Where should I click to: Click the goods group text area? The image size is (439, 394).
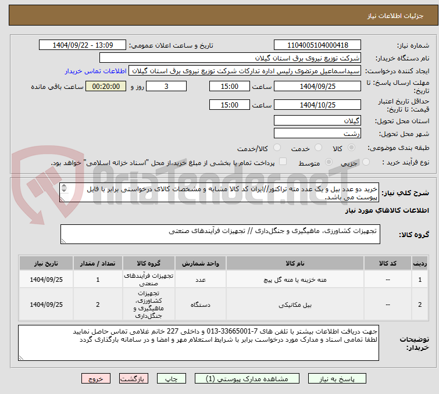pos(220,234)
